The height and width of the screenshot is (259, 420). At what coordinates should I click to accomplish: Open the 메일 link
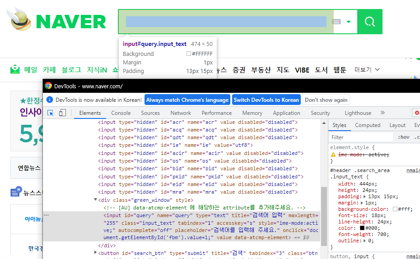31,70
